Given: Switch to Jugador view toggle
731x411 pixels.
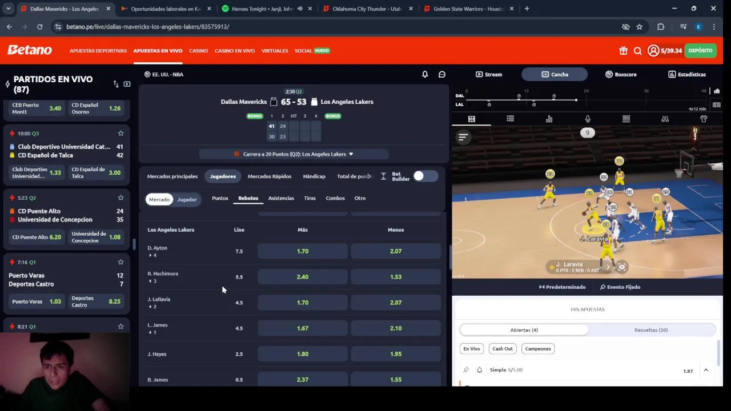Looking at the screenshot, I should point(187,199).
